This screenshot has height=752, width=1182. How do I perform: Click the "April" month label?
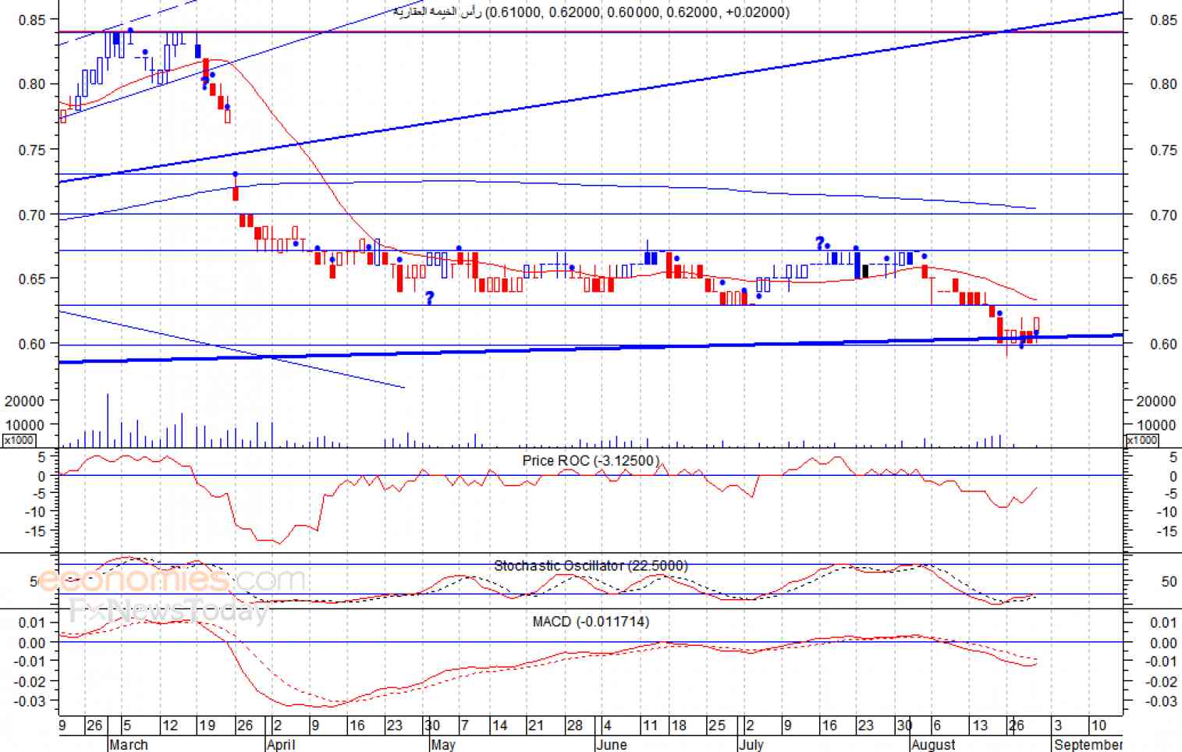[x=281, y=744]
